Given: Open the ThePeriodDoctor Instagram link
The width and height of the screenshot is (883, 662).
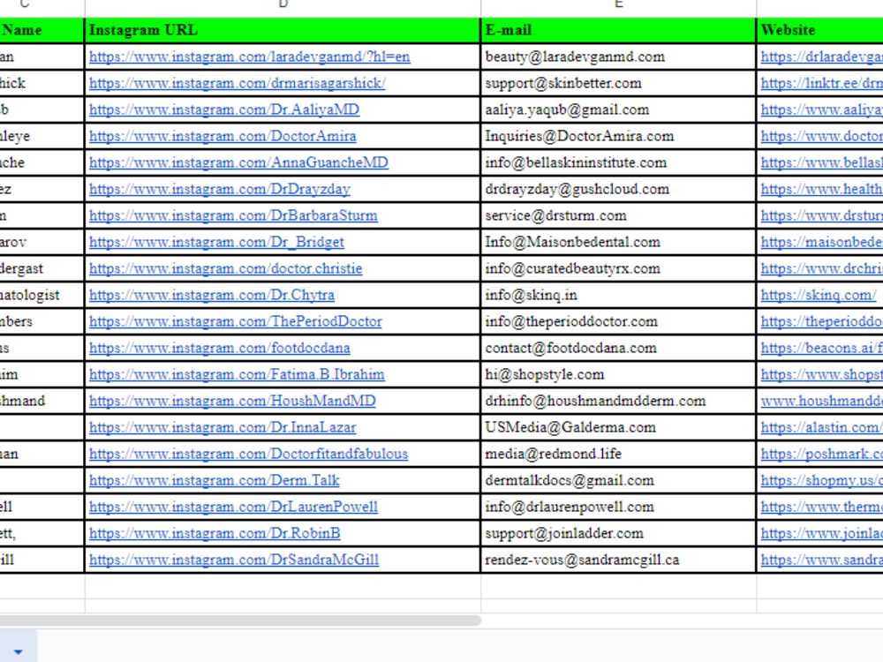Looking at the screenshot, I should pyautogui.click(x=236, y=321).
